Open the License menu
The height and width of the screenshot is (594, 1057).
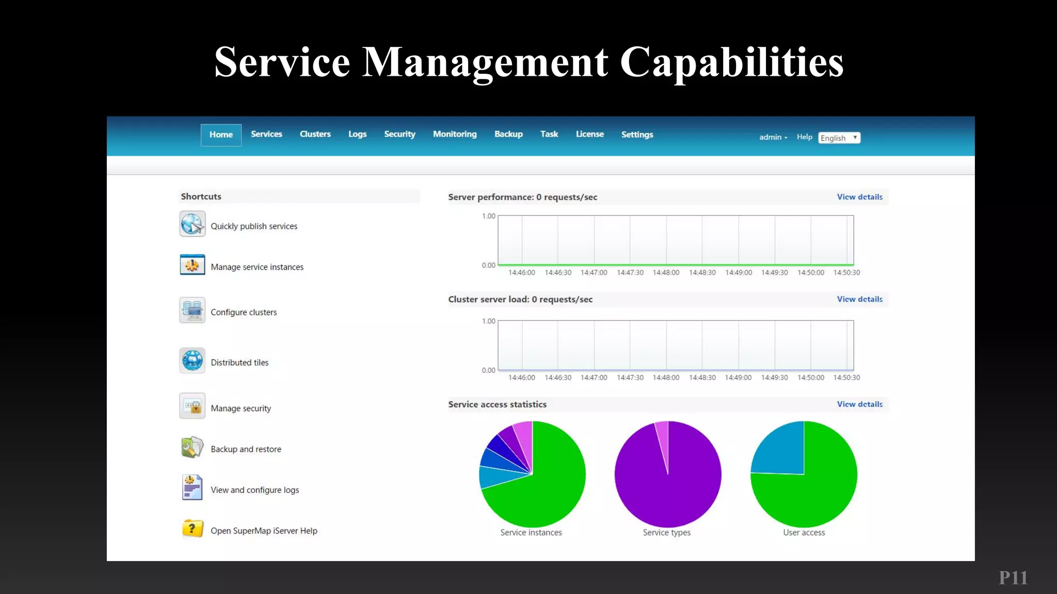coord(590,134)
